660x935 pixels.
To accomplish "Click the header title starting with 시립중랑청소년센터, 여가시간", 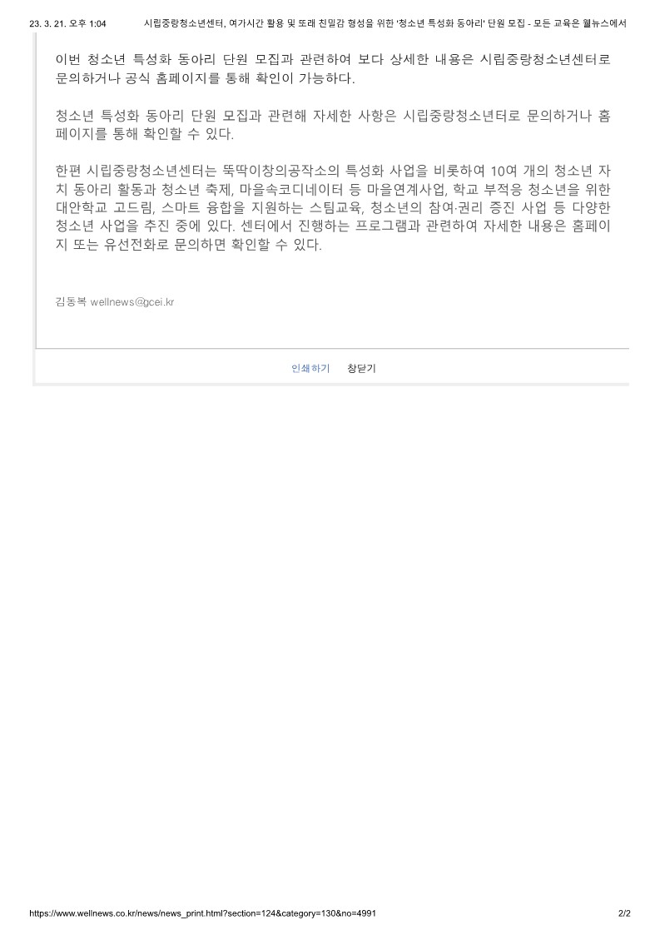I will tap(385, 24).
